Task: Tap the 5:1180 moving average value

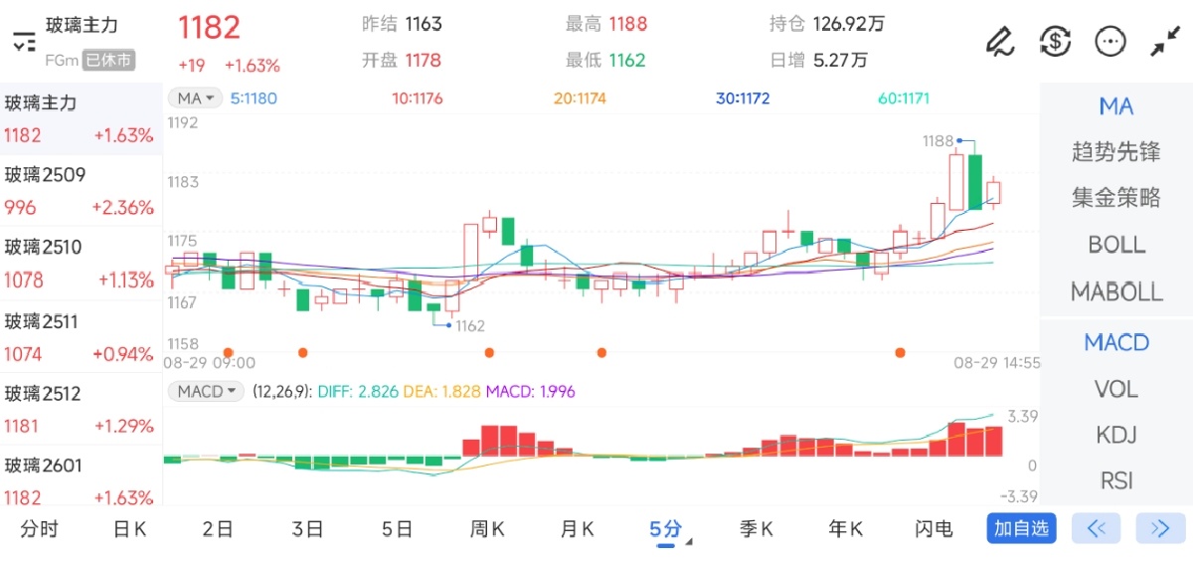Action: pyautogui.click(x=254, y=98)
